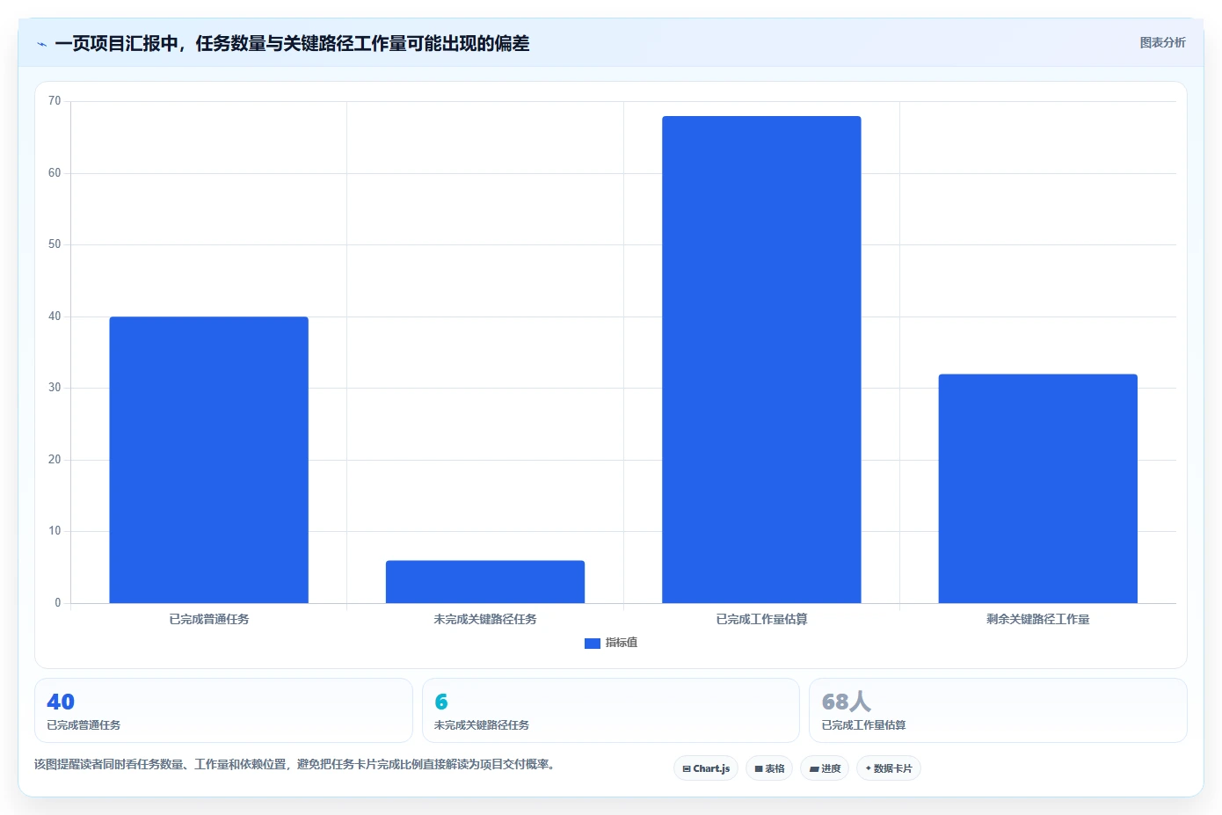1222x815 pixels.
Task: Select the 已完成普通任务 bar
Action: click(208, 460)
